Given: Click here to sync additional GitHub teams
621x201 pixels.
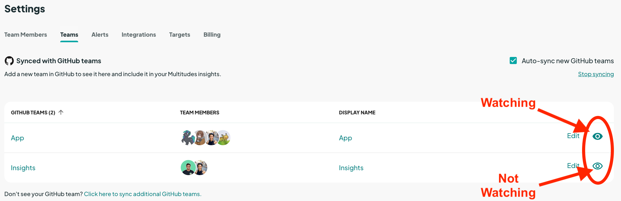Looking at the screenshot, I should pos(142,194).
